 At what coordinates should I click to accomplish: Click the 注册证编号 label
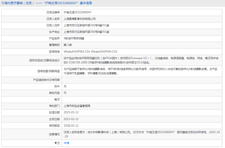tap(53, 12)
